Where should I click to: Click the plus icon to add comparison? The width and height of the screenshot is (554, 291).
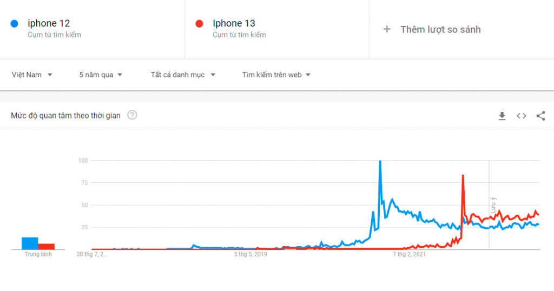[387, 29]
